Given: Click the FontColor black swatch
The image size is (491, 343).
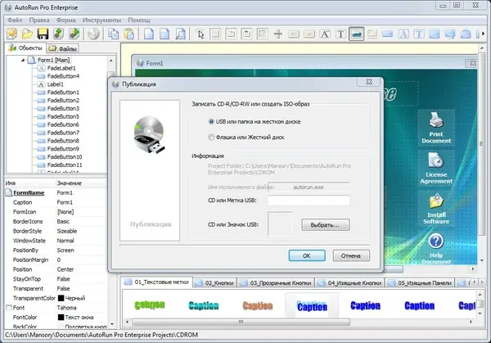Looking at the screenshot, I should click(x=61, y=318).
